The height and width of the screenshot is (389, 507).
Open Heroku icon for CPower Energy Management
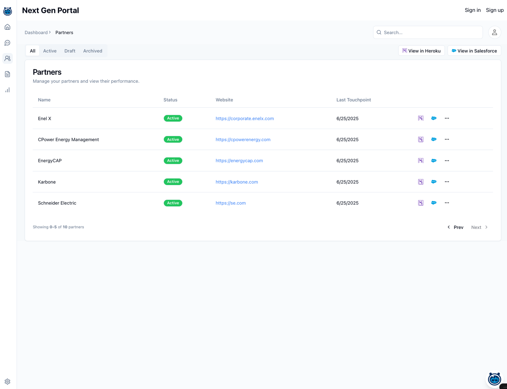(x=421, y=139)
